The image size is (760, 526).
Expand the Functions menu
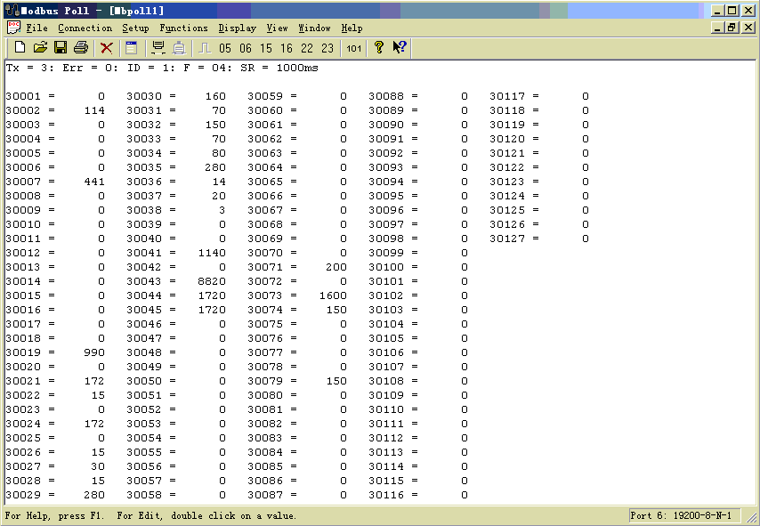pyautogui.click(x=183, y=28)
